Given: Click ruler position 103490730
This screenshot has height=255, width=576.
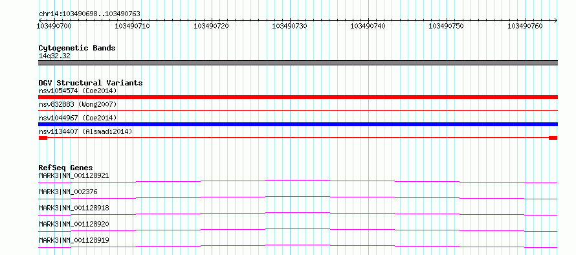Looking at the screenshot, I should (x=290, y=26).
